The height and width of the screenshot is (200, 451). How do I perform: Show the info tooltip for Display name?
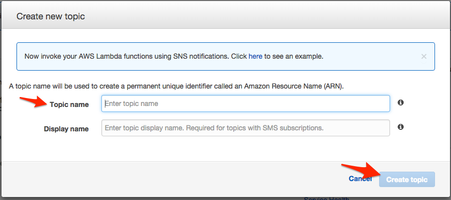click(x=401, y=127)
